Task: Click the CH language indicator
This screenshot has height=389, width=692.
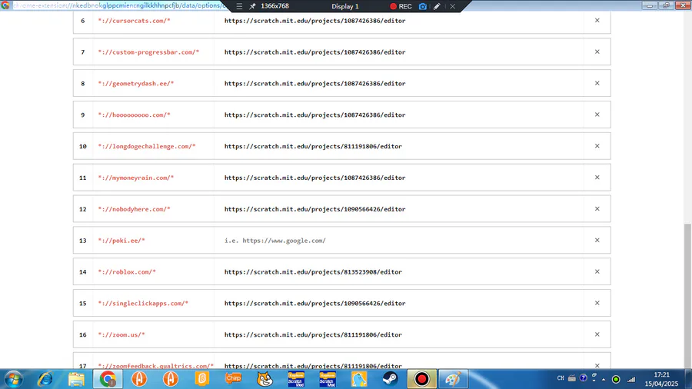Action: [561, 378]
